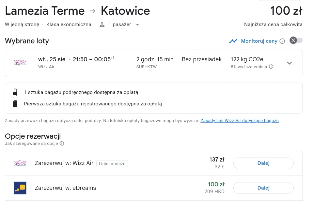Screen dimensions: 313x201
Task: Open Zasady linii Wizz Air dotyczące bagażu link
Action: (x=240, y=120)
